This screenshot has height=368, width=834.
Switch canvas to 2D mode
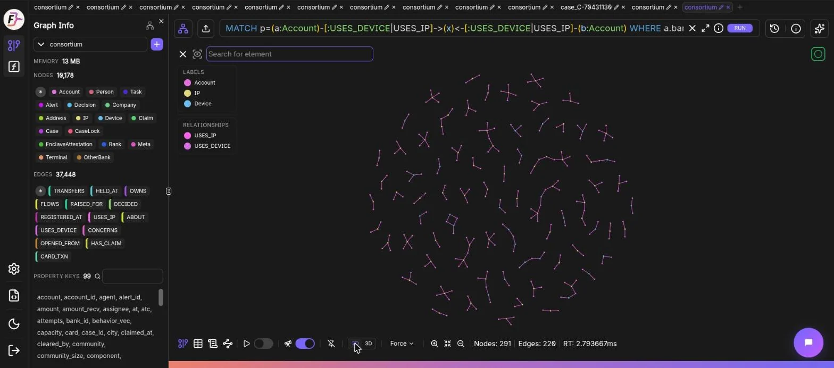355,344
